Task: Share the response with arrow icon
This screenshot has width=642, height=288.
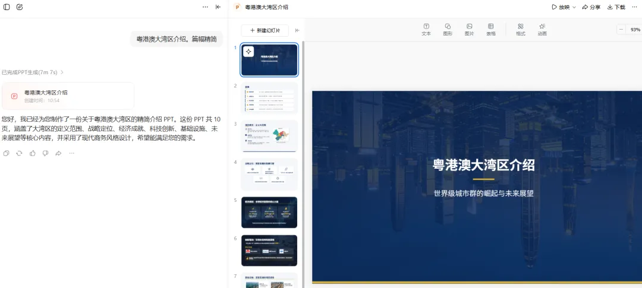Action: click(x=58, y=153)
